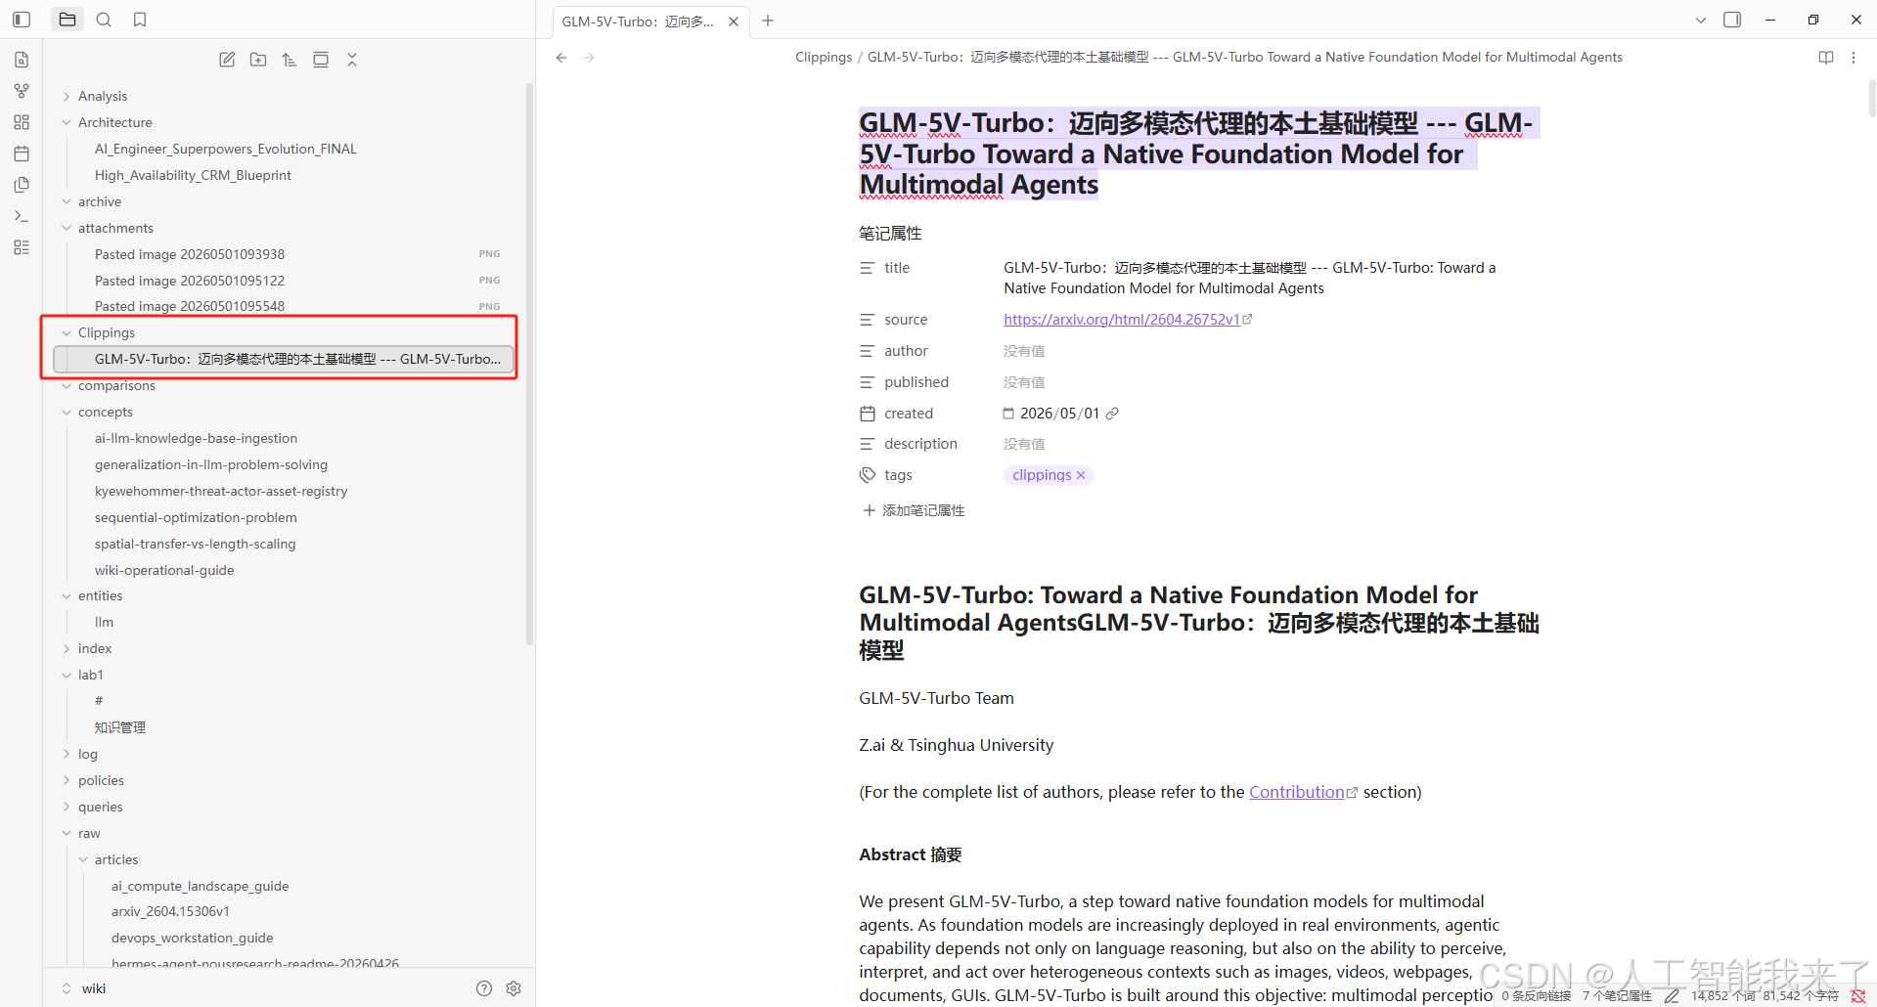Click 添加笔记属性 to add a property

[914, 510]
